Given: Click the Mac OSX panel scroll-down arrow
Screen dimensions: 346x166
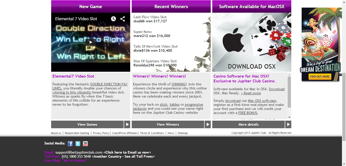Looking at the screenshot, I should (x=289, y=117).
